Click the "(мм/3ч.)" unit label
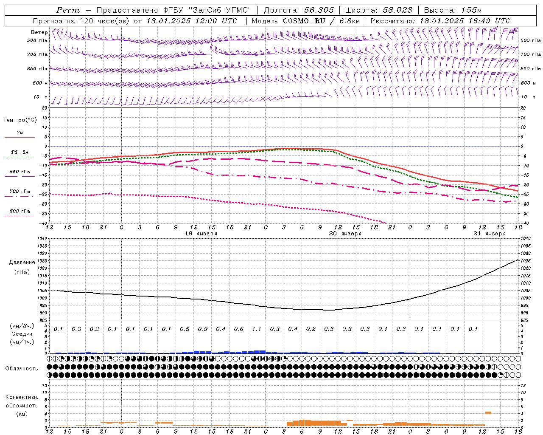The width and height of the screenshot is (543, 435). (22, 326)
